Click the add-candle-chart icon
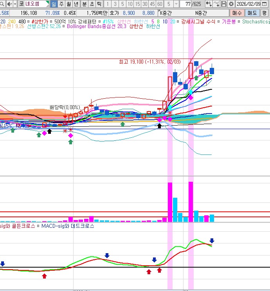The height and width of the screenshot is (291, 270). pyautogui.click(x=209, y=4)
